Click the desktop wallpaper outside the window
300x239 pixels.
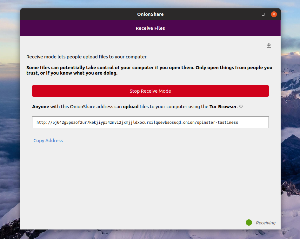(x=10, y=127)
